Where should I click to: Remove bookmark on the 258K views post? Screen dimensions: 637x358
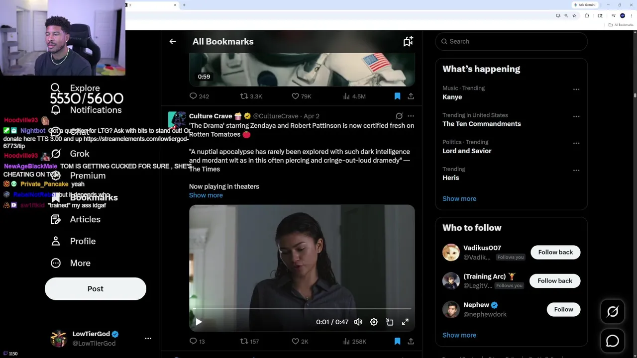pos(397,341)
